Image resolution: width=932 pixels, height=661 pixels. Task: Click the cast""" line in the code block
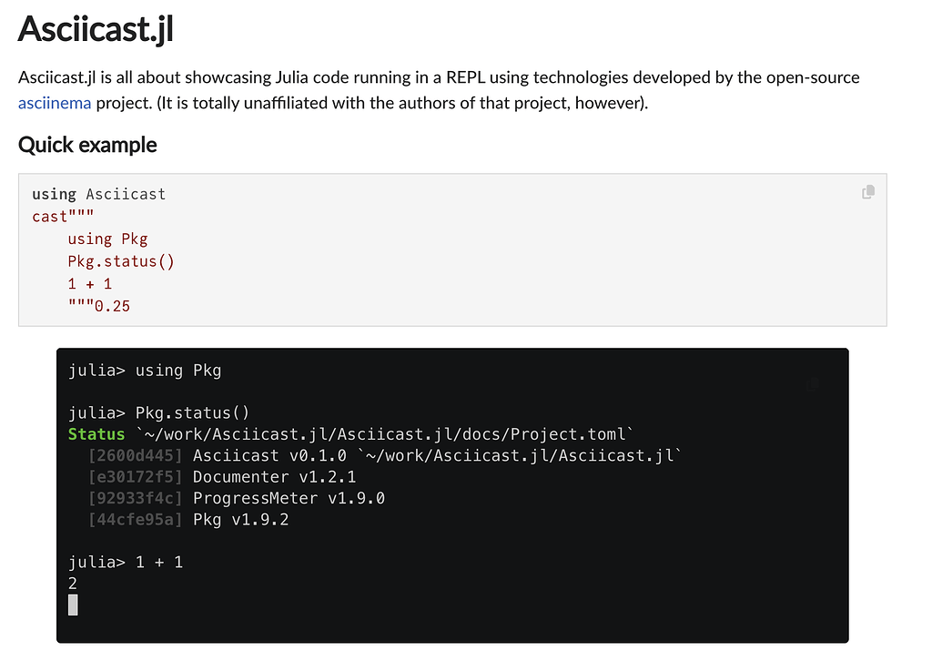pyautogui.click(x=63, y=216)
